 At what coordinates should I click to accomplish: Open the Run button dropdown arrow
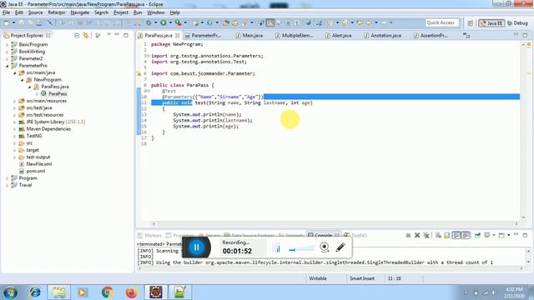tap(170, 22)
